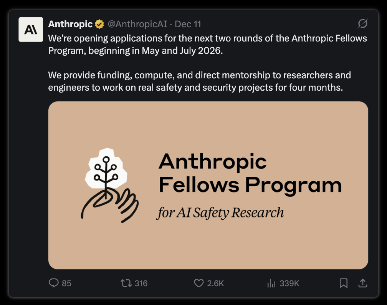
Task: Open the Grok icon at top right
Action: click(362, 24)
